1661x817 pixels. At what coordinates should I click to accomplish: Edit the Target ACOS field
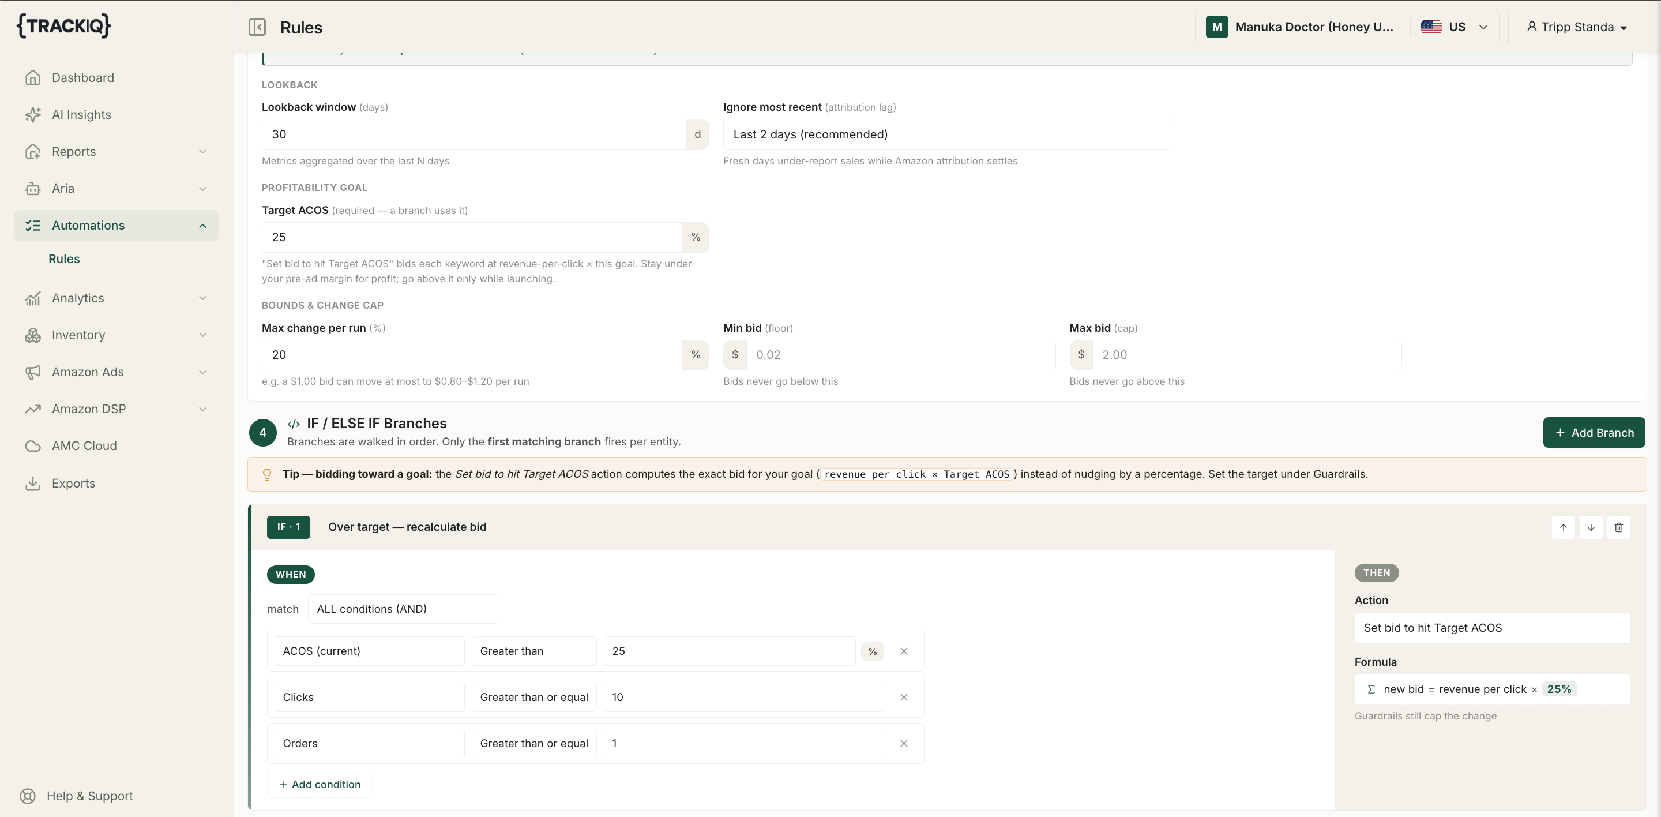click(x=472, y=237)
